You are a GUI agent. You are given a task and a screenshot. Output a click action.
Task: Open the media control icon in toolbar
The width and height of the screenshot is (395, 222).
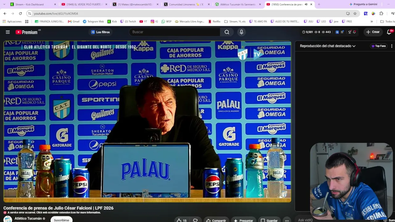[393, 14]
